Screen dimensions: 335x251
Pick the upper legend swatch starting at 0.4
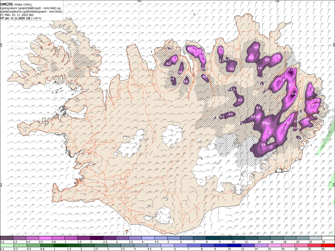click(32, 238)
